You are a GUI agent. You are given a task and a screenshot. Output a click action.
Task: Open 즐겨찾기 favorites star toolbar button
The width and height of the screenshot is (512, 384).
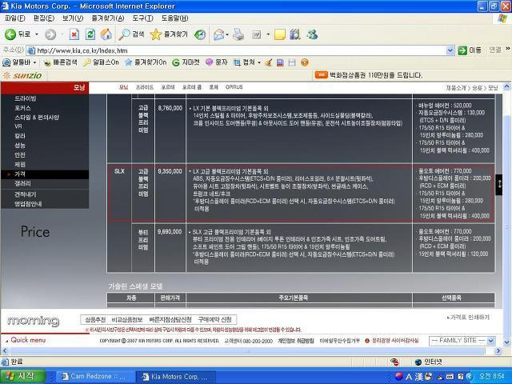pyautogui.click(x=169, y=34)
